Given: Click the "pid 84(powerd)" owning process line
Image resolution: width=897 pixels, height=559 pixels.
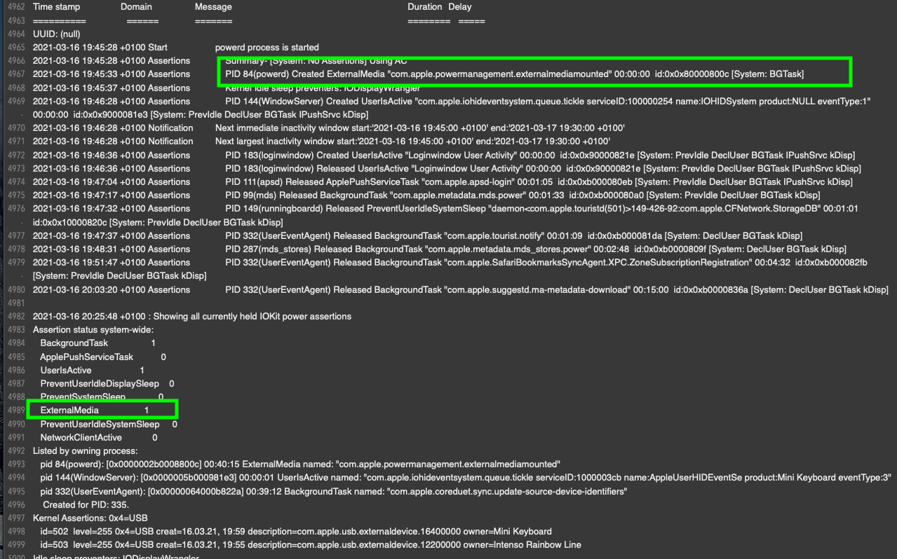Looking at the screenshot, I should (300, 464).
